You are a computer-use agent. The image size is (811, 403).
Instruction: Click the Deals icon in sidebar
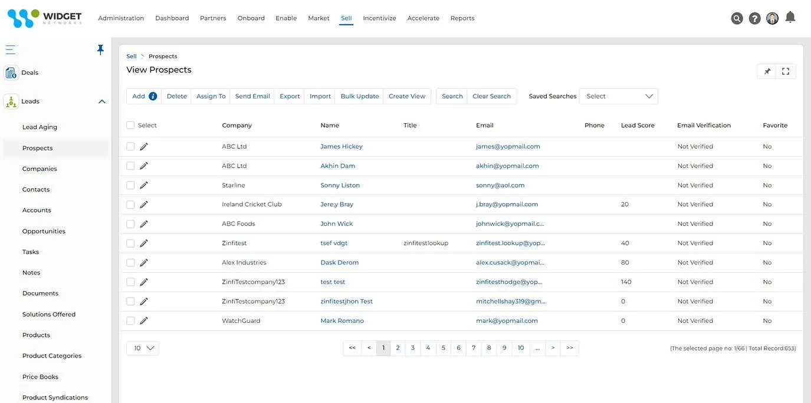pyautogui.click(x=11, y=72)
